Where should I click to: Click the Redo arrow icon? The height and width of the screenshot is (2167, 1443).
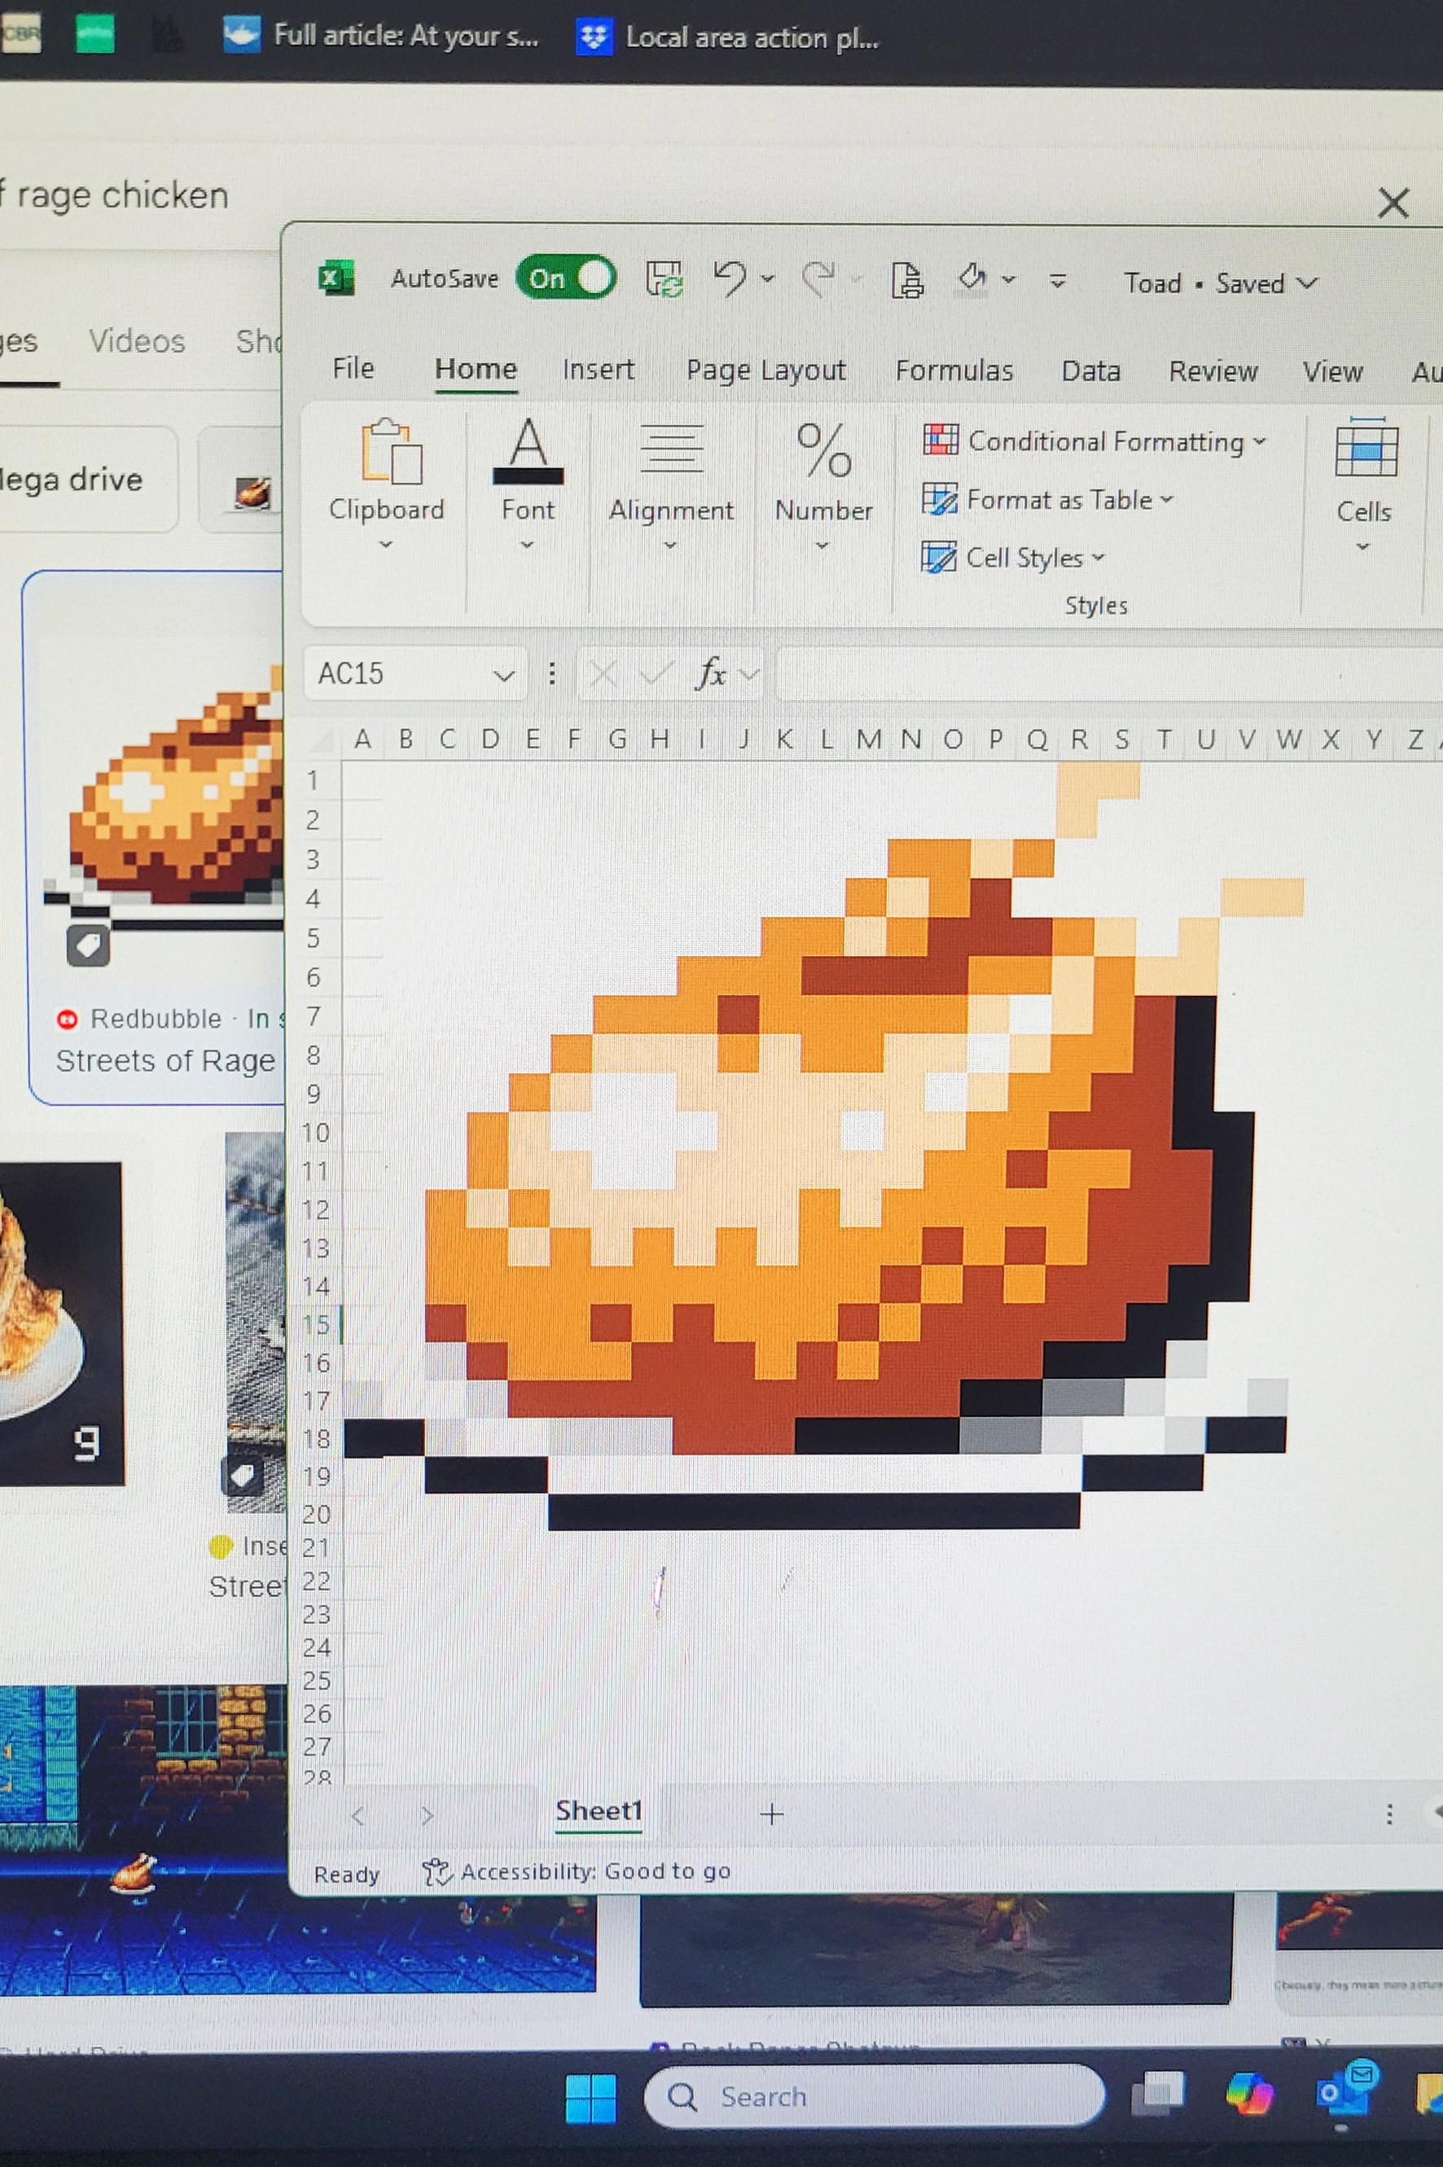818,280
